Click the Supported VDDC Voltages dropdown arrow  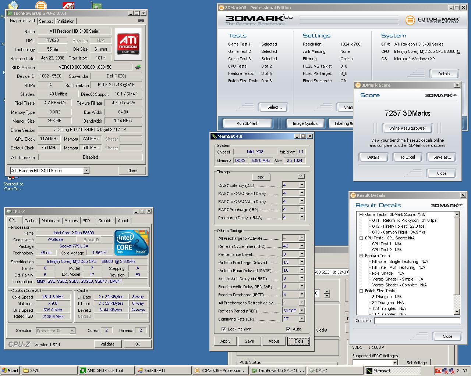point(394,363)
